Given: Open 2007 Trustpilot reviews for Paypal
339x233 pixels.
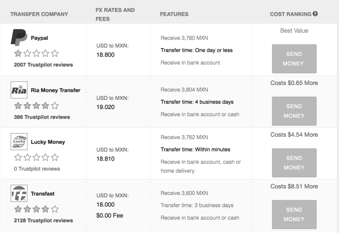Looking at the screenshot, I should tap(43, 65).
